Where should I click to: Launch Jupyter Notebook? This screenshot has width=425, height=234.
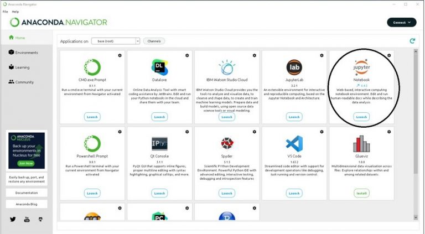tap(361, 117)
